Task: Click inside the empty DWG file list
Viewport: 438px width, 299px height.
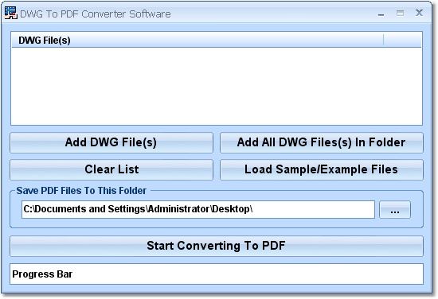Action: click(x=217, y=86)
